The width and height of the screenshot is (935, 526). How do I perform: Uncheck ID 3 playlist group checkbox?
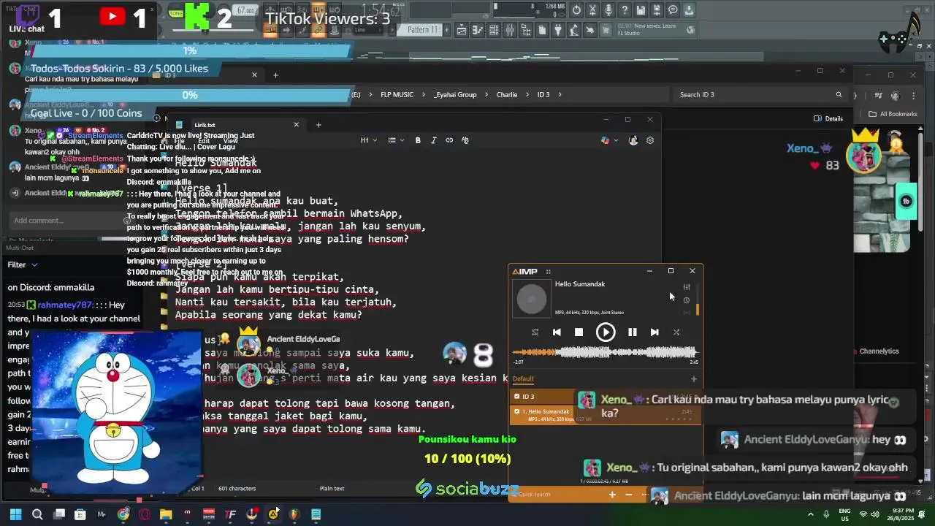(517, 397)
